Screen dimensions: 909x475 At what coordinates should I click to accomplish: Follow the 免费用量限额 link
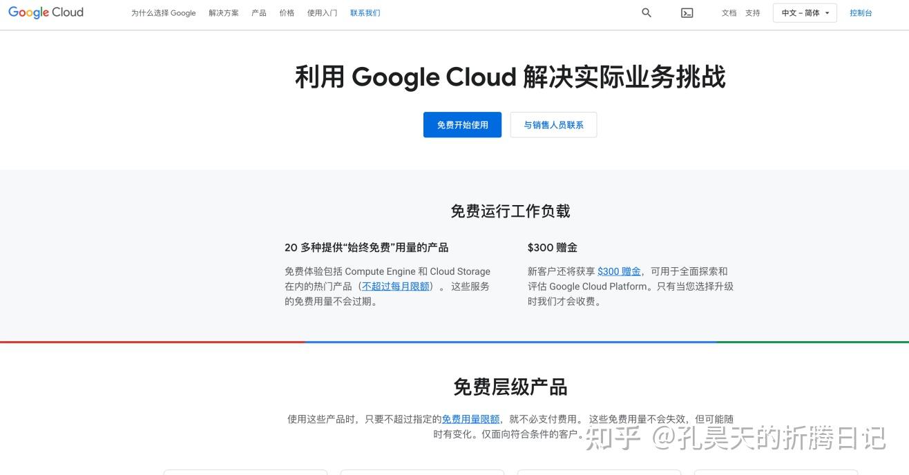[470, 419]
